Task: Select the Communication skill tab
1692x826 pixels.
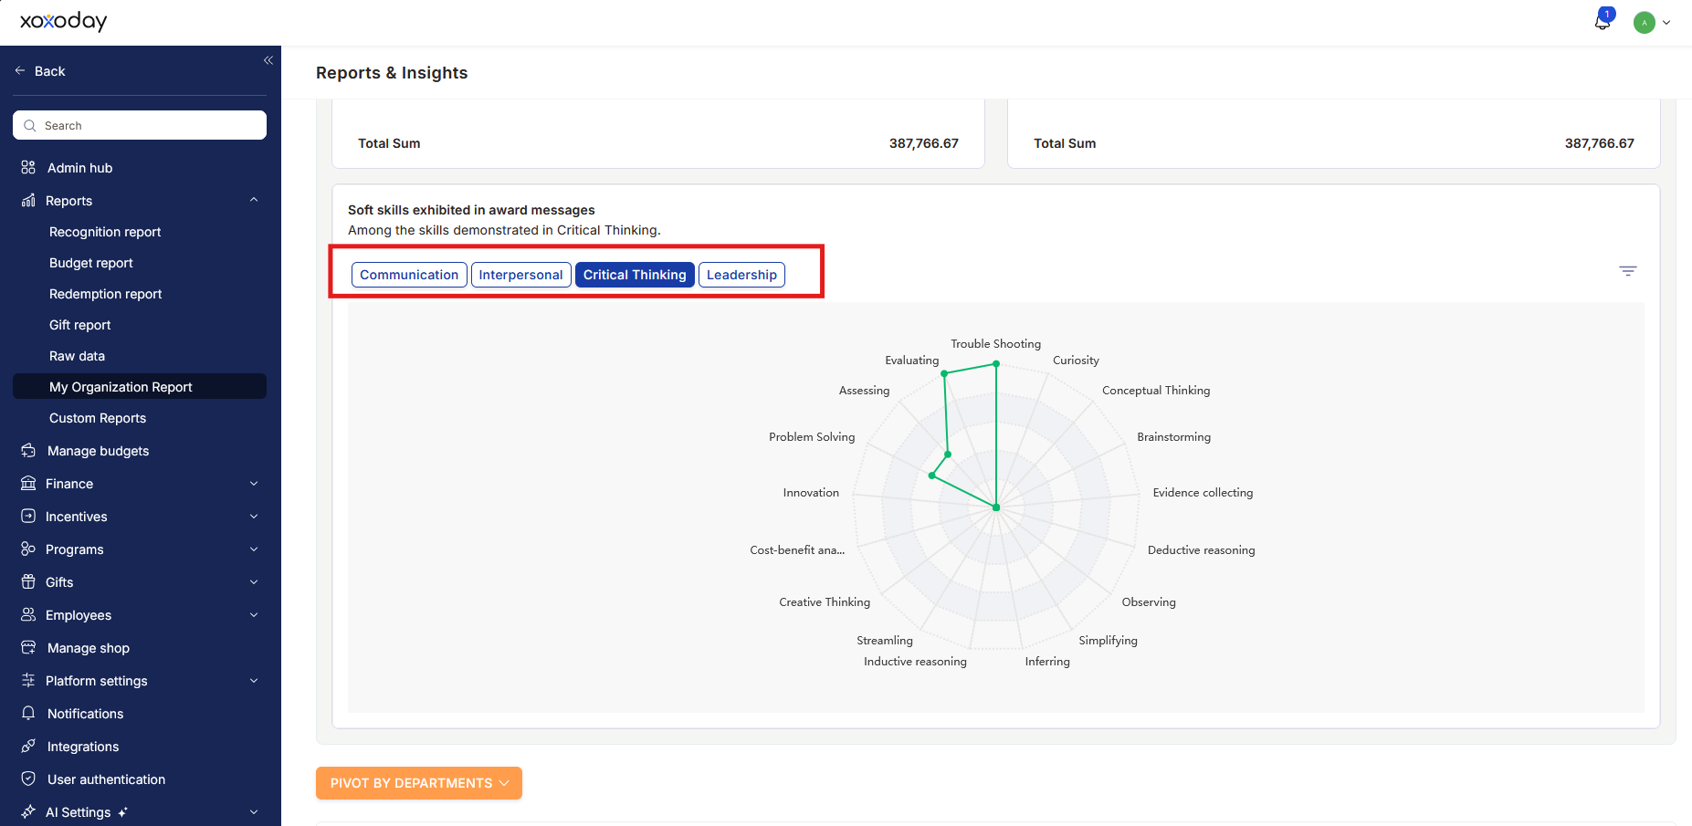Action: [x=409, y=275]
